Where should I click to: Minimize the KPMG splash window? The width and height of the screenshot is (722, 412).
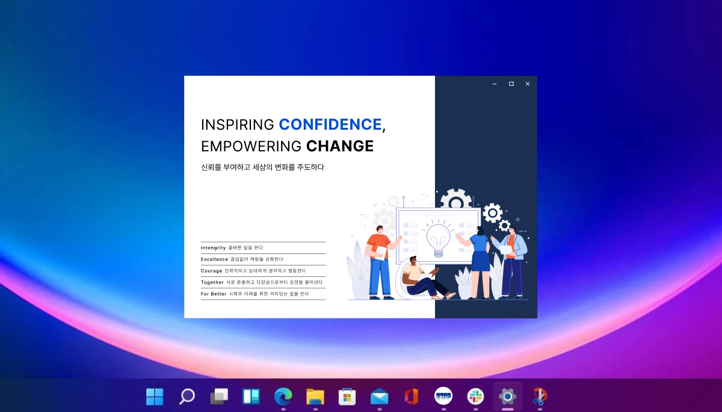pos(495,84)
